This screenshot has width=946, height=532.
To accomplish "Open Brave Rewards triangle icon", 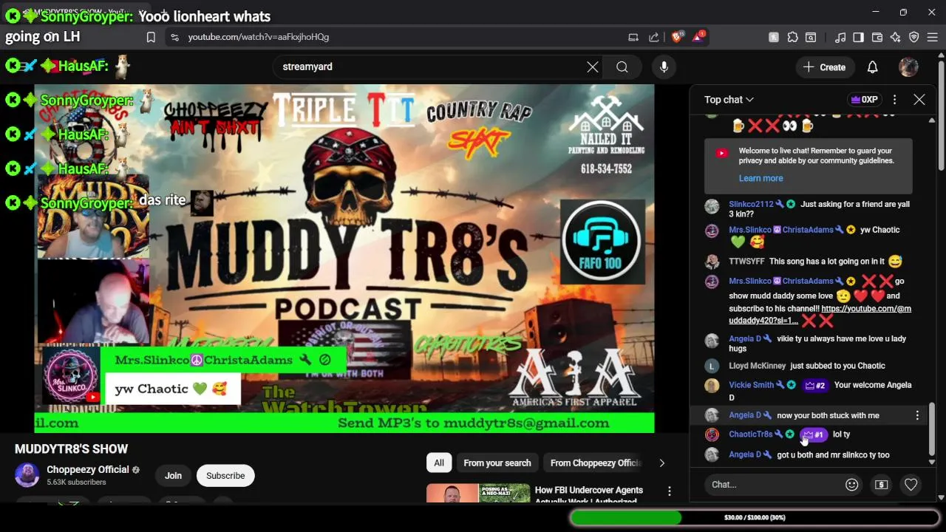I will click(698, 36).
